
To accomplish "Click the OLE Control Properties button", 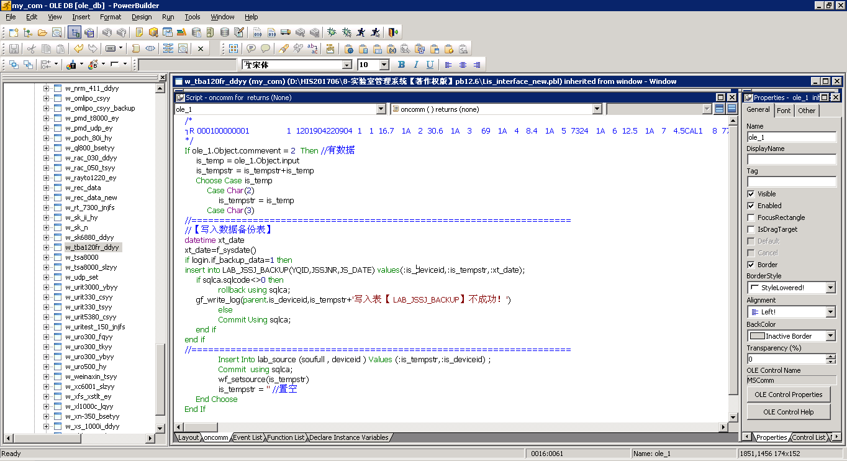I will click(788, 394).
